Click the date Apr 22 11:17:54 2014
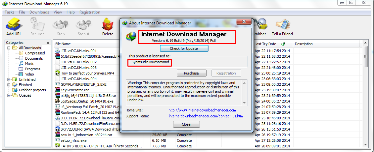Screen dimensions: 374x152 [272, 50]
